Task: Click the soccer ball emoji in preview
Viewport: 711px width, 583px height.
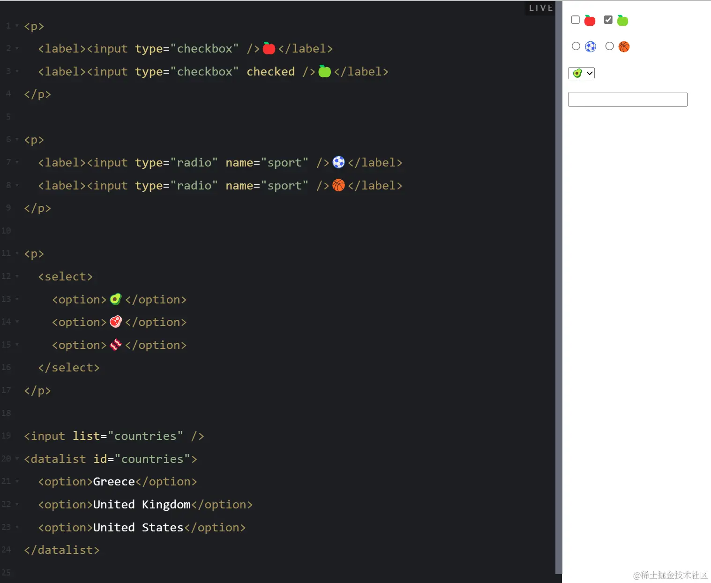Action: pyautogui.click(x=591, y=46)
